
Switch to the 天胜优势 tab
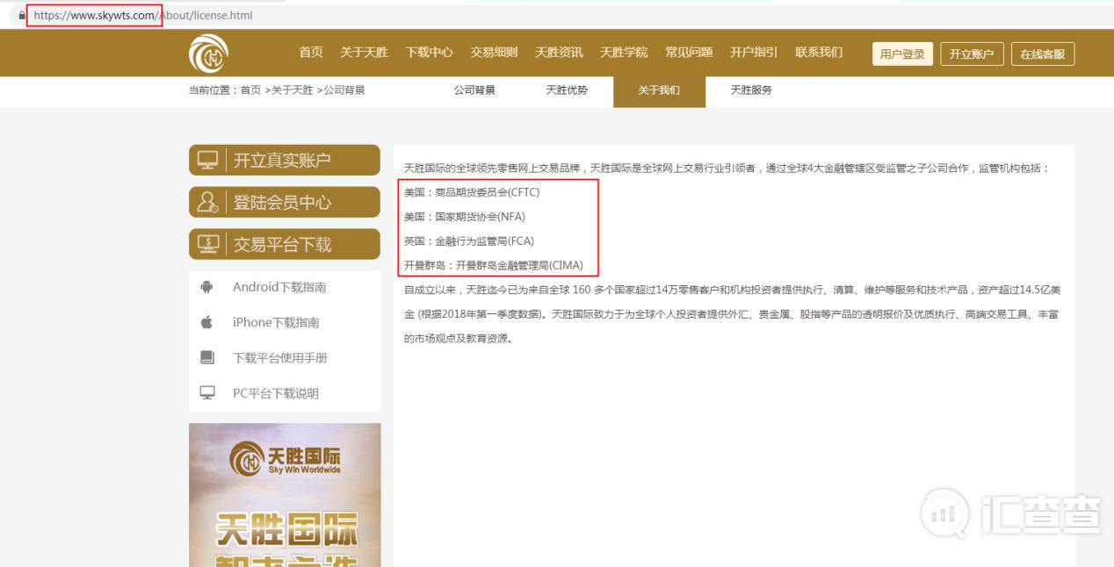click(x=567, y=90)
